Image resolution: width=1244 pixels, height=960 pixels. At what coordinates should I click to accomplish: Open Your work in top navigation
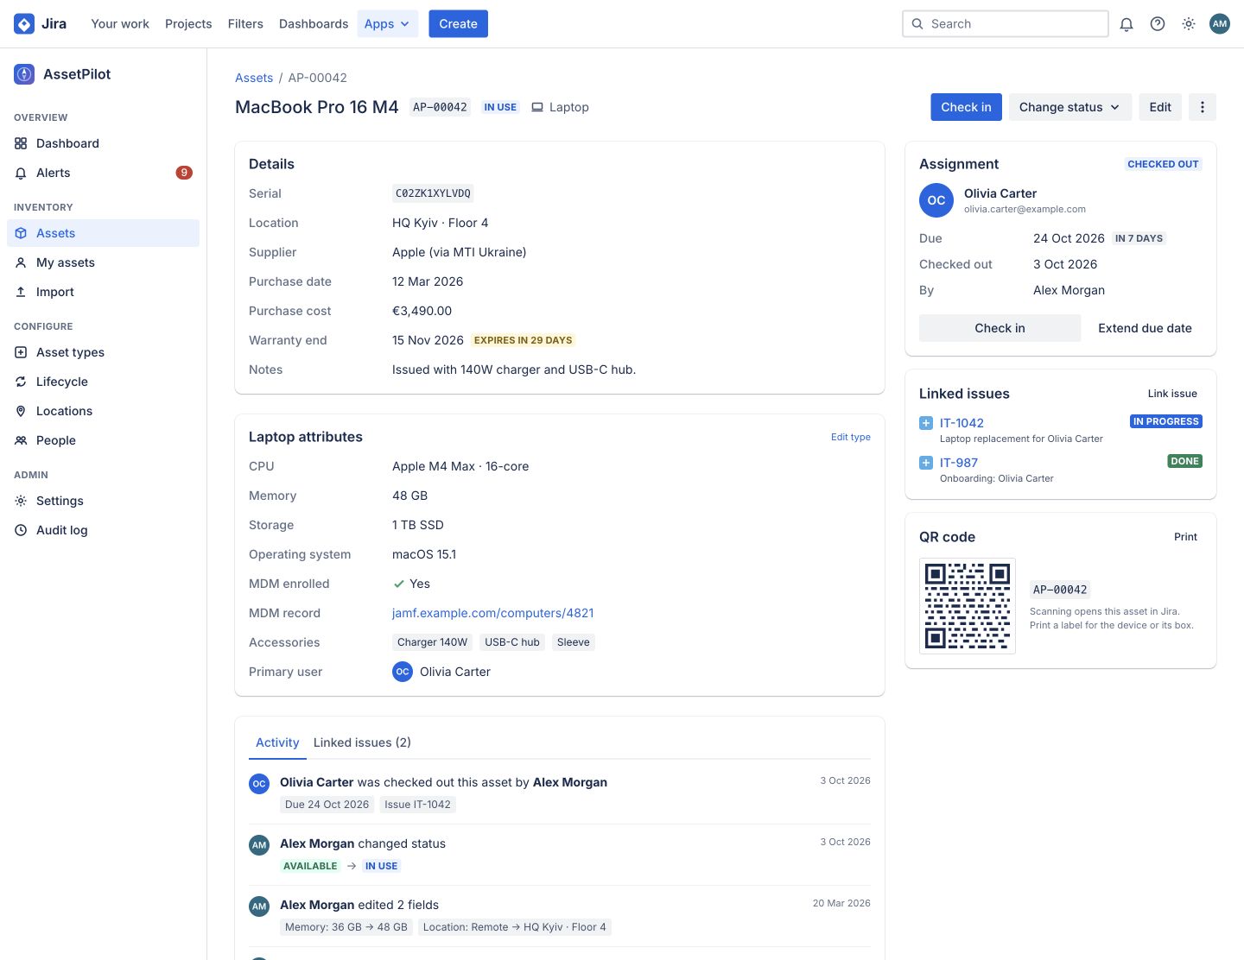click(120, 24)
